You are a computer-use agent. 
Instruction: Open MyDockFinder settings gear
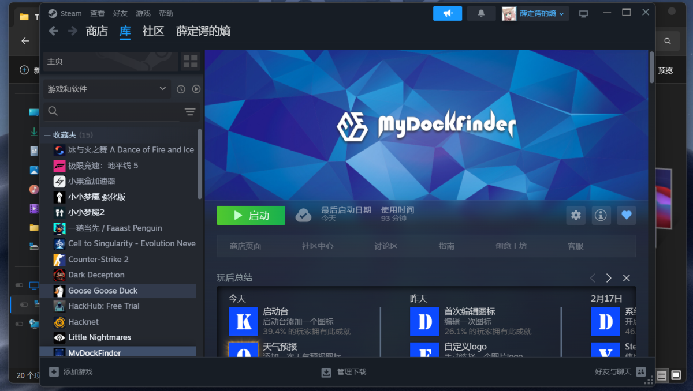(576, 215)
